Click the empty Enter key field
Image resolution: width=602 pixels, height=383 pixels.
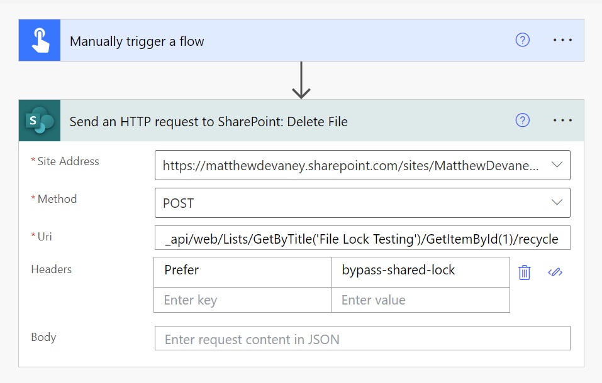coord(243,299)
